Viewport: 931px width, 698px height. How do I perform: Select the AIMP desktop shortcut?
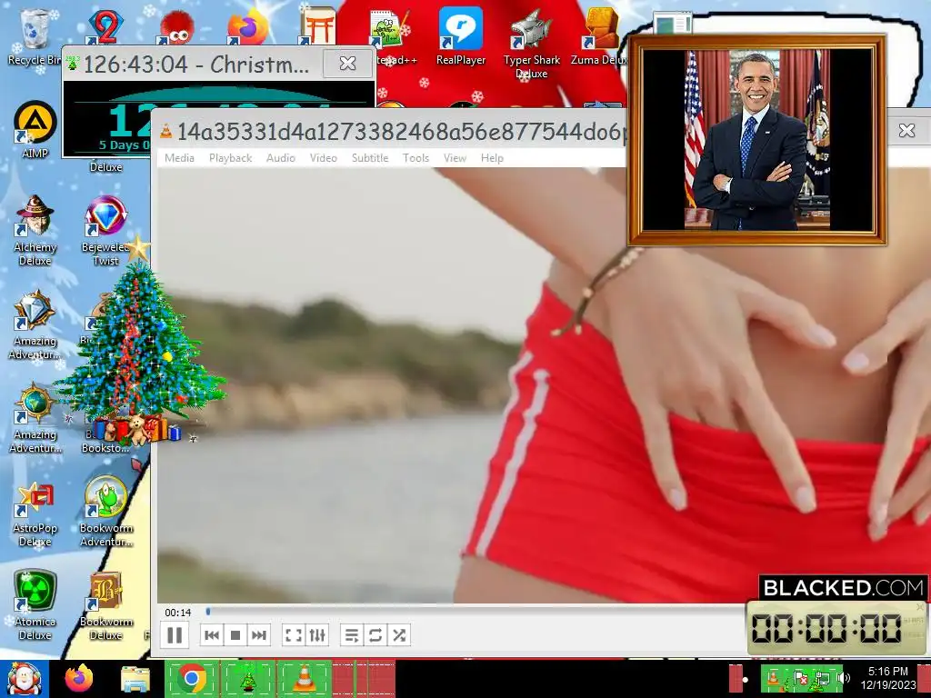coord(35,130)
